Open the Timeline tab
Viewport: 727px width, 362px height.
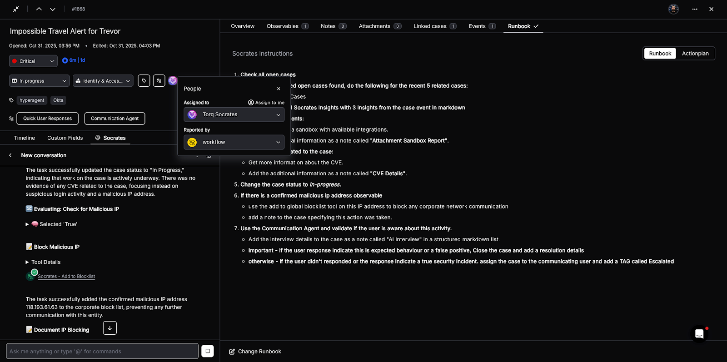25,138
